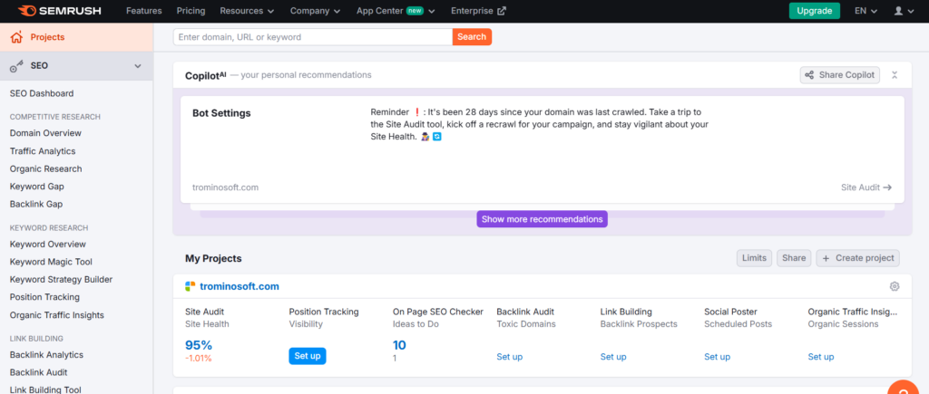Click the orange Search button

(x=472, y=36)
